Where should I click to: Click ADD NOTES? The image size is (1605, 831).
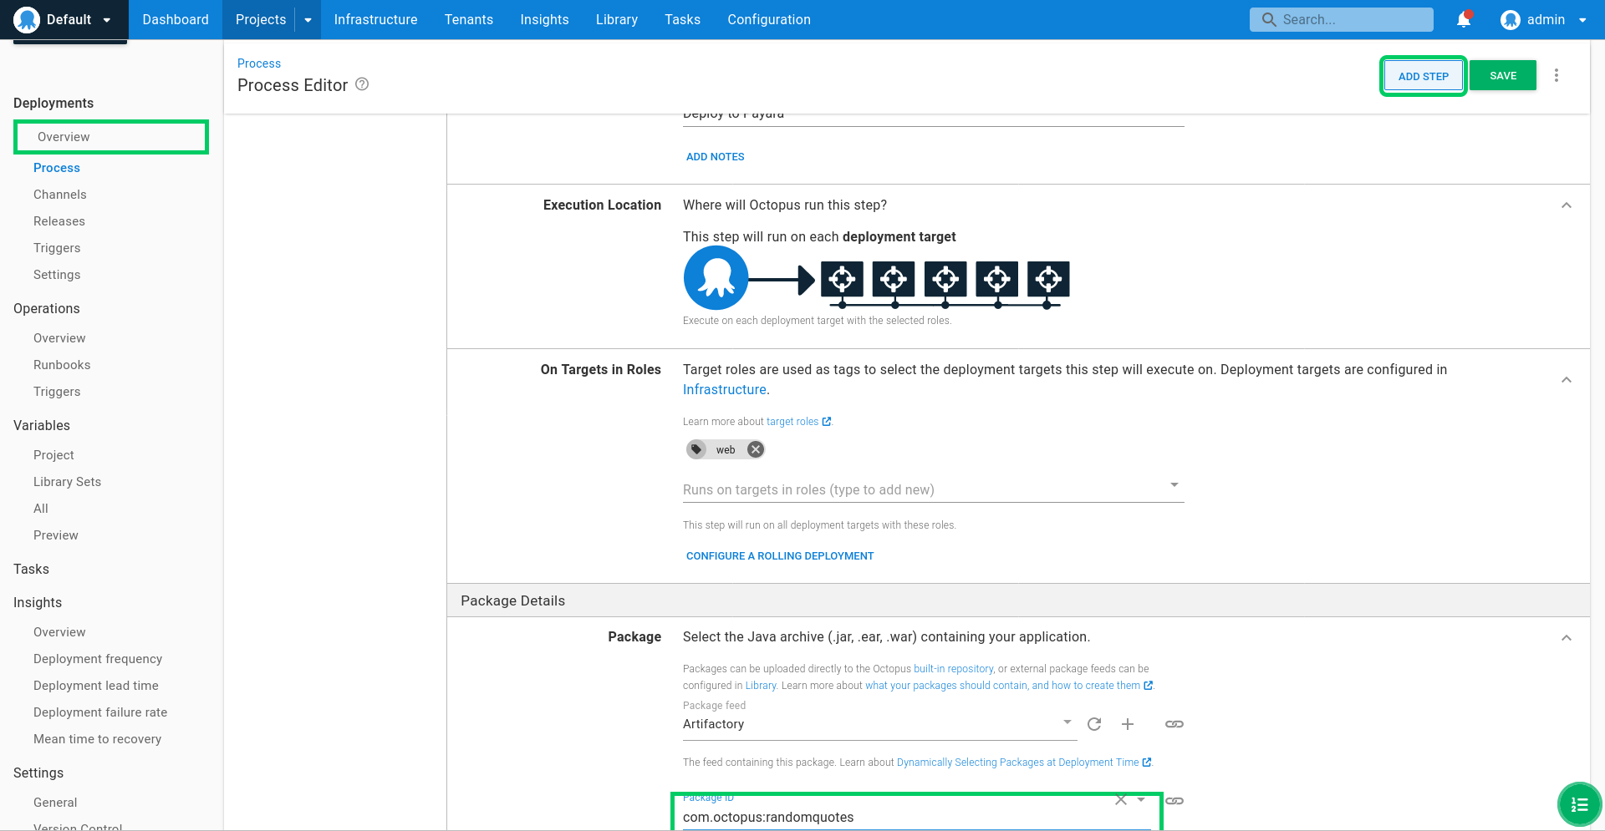click(715, 157)
